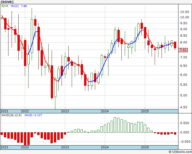
Task: Click the 7.61 current price tag
Action: (x=183, y=50)
